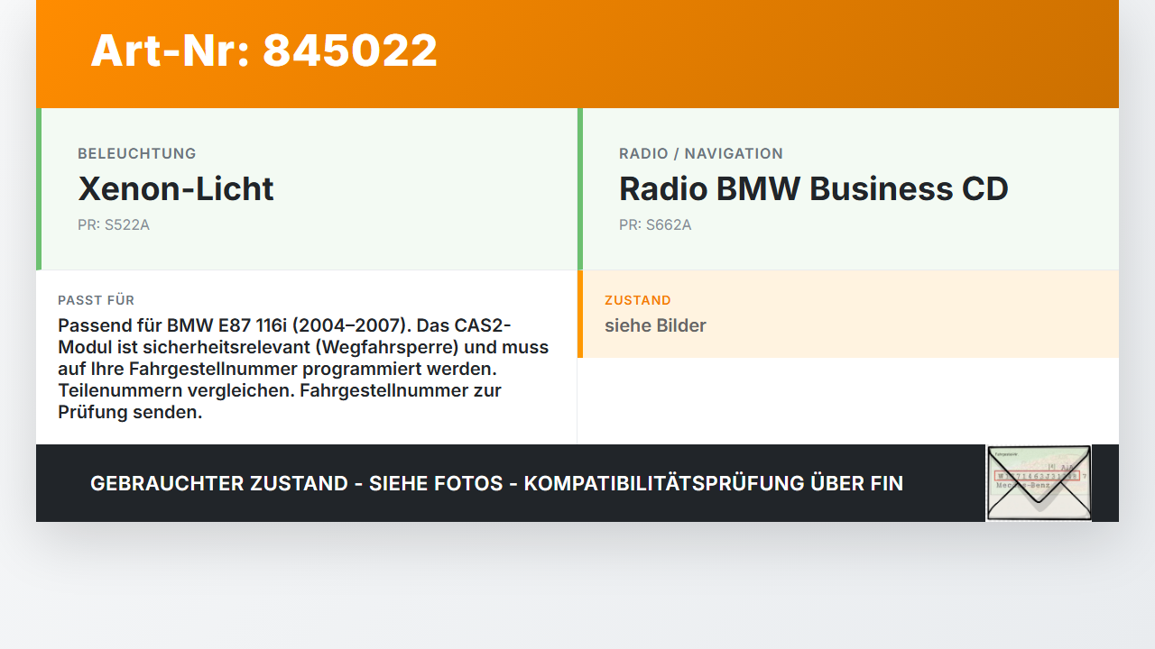Click the ZUSTAND label
1155x649 pixels.
(638, 300)
